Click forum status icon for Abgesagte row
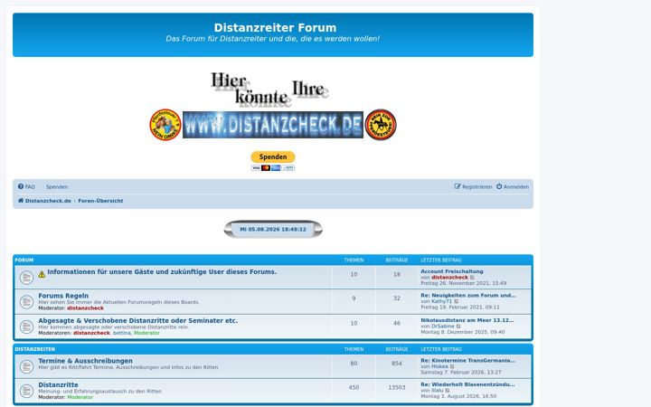Screen dimensions: 651x407 (26, 327)
